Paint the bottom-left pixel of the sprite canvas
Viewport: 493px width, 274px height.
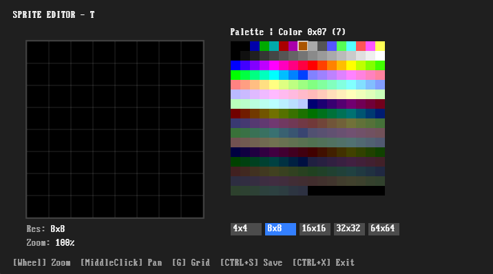pos(38,207)
